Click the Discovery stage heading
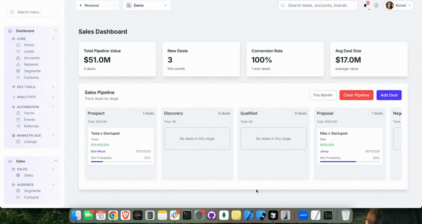The image size is (422, 224). [173, 113]
